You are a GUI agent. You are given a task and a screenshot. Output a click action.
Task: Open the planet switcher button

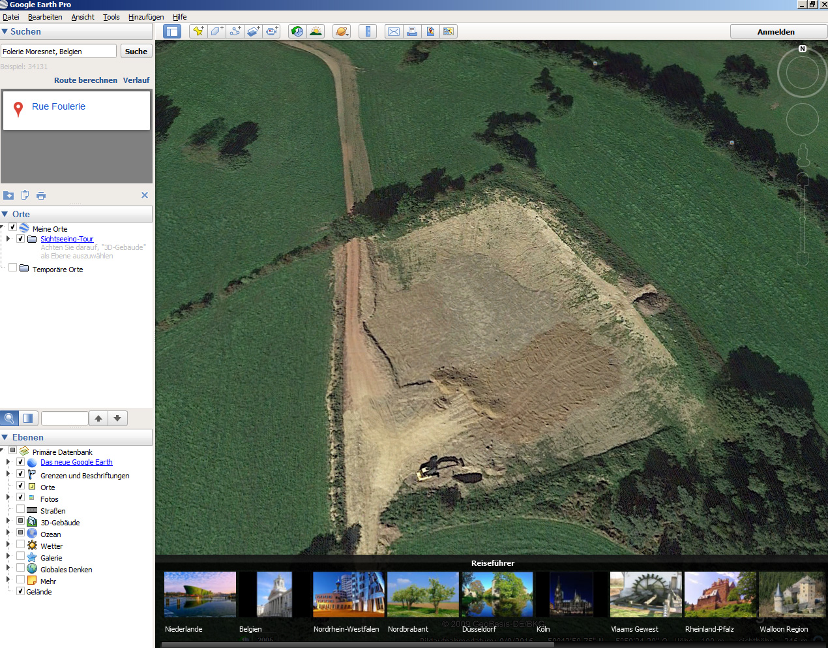pos(342,31)
